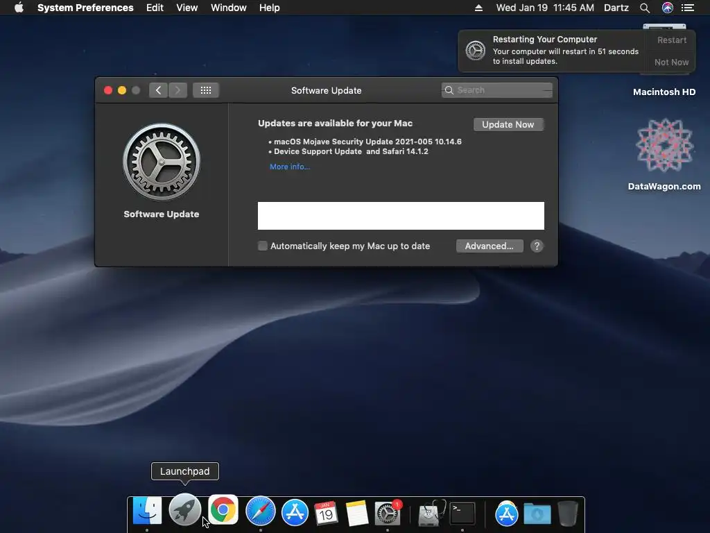Open Disk Utility from the Dock

pyautogui.click(x=431, y=513)
